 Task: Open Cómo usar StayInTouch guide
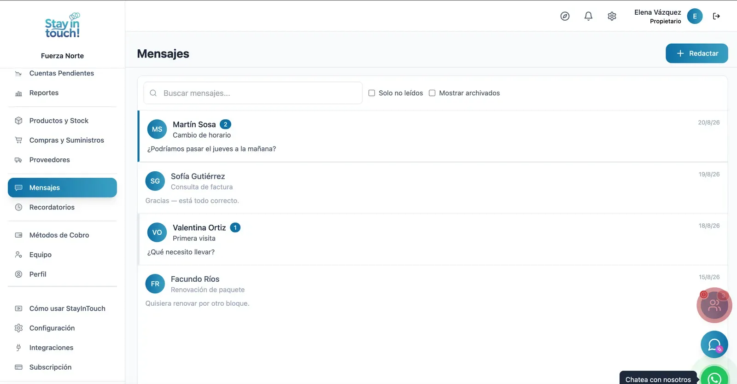point(62,308)
